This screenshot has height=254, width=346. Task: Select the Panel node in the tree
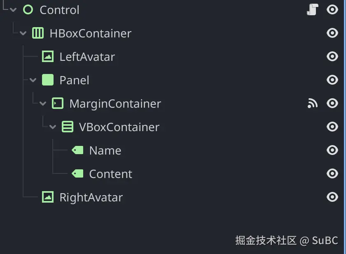[75, 80]
